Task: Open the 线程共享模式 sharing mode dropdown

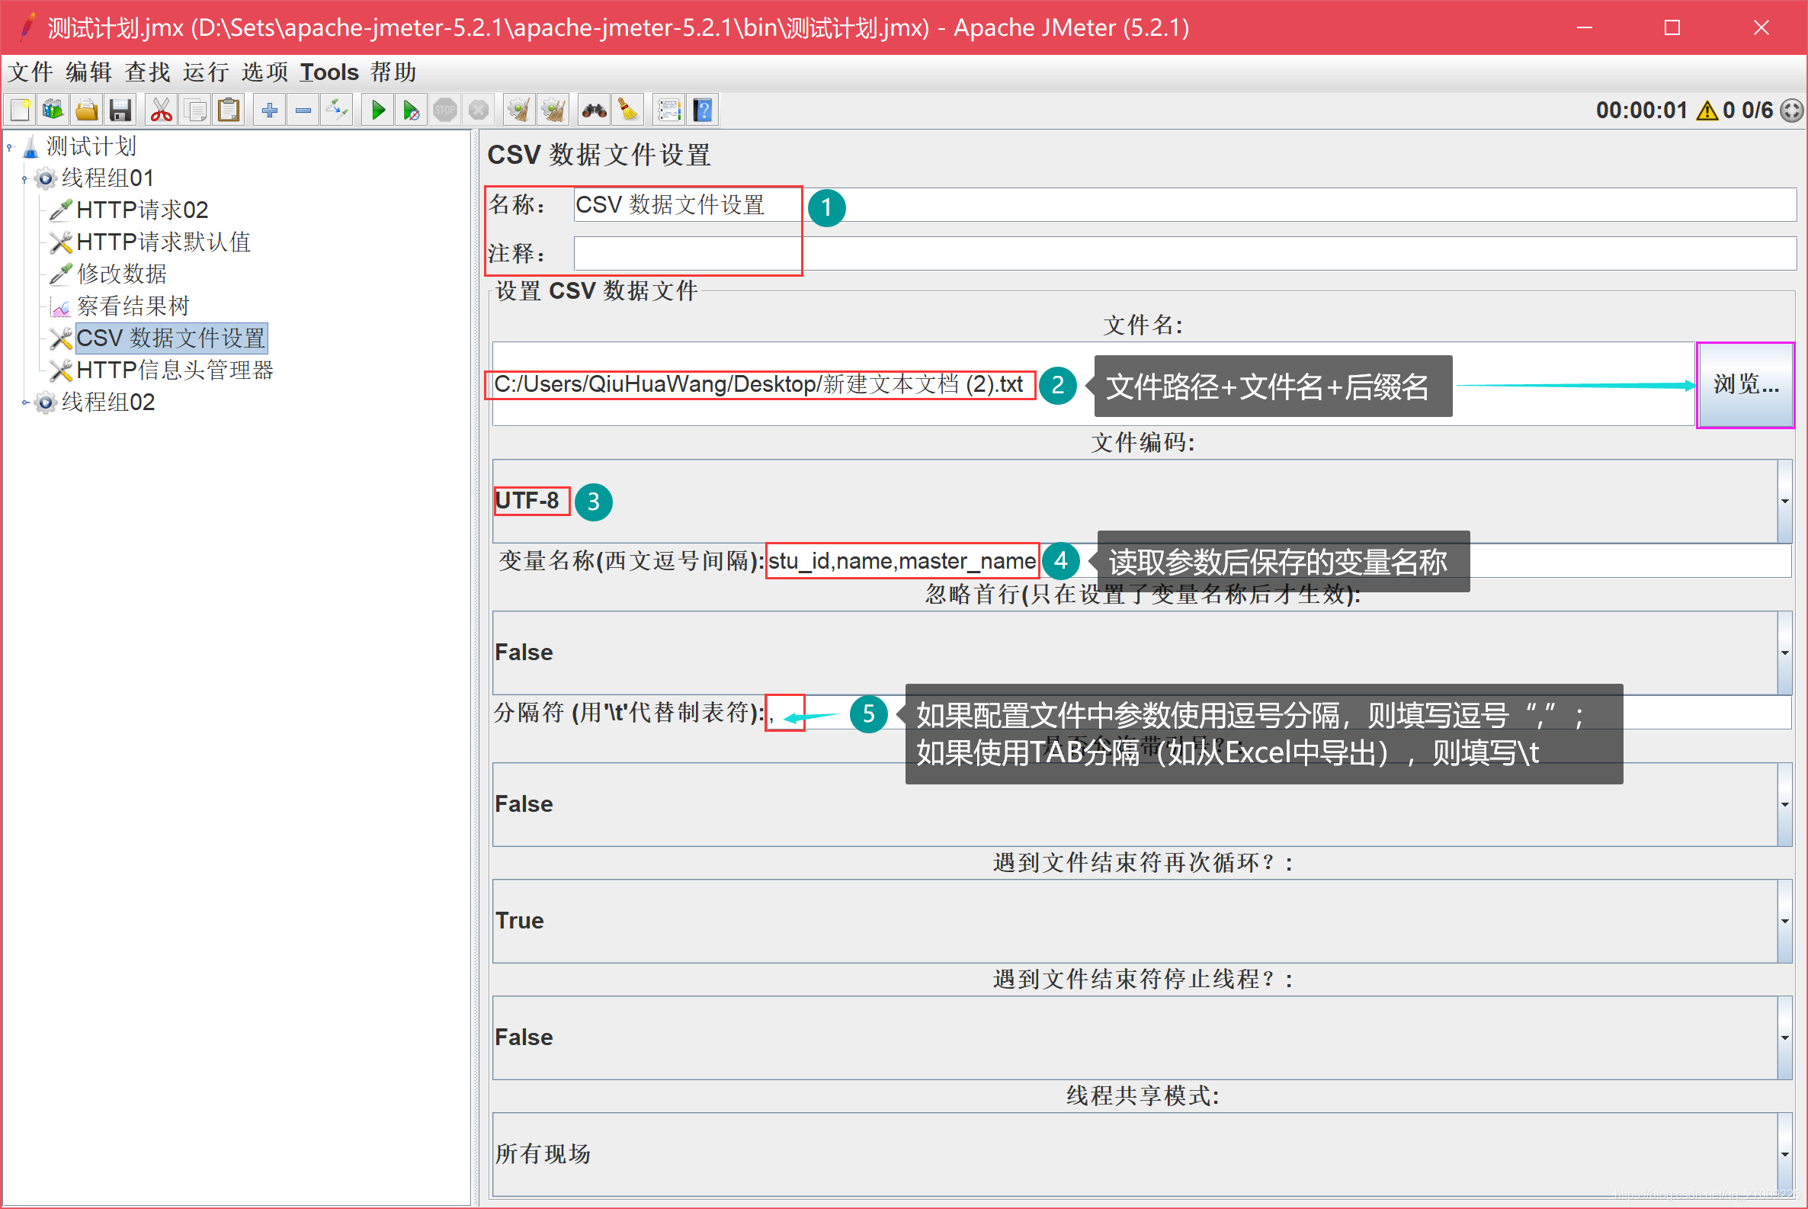Action: point(1784,1154)
